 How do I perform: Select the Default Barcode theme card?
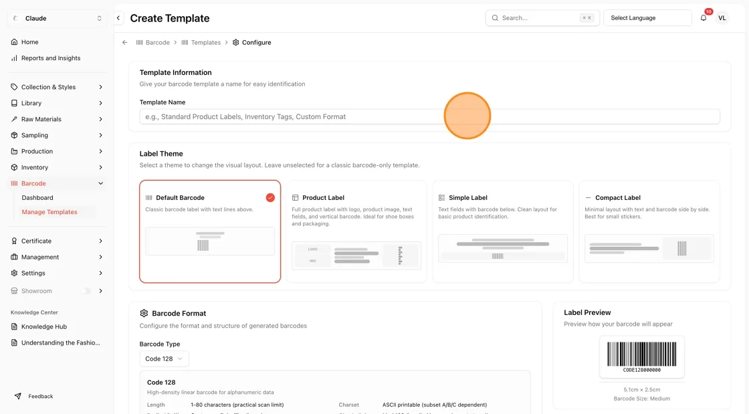coord(210,231)
